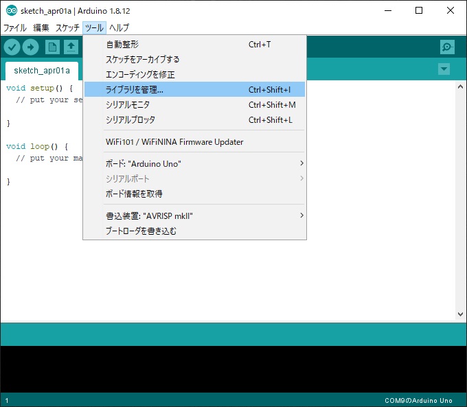Click the line number 1 in status bar
The height and width of the screenshot is (407, 467).
[7, 401]
